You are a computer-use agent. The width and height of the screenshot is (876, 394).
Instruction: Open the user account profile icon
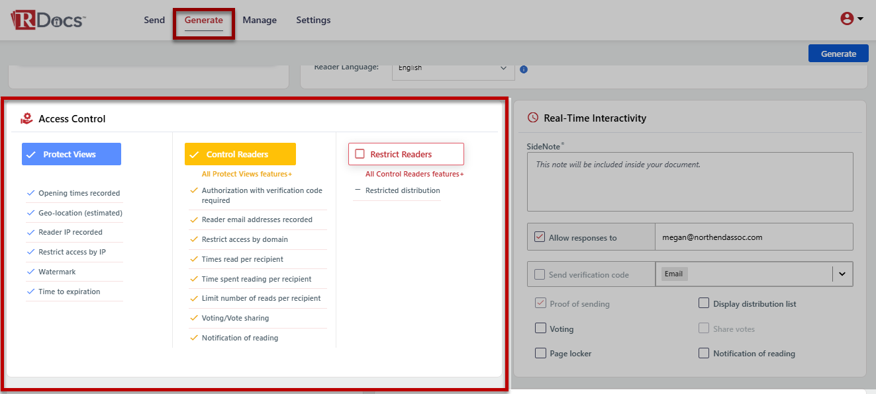tap(846, 19)
